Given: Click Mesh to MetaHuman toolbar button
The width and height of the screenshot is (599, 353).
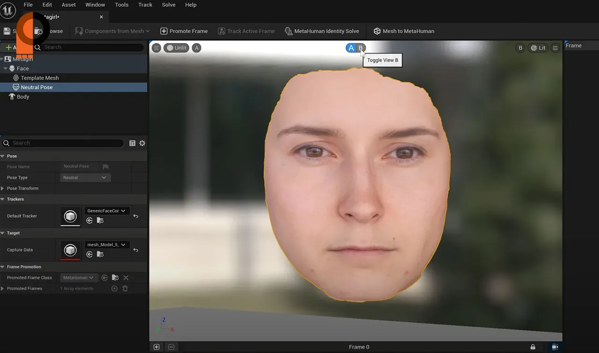Looking at the screenshot, I should click(403, 31).
